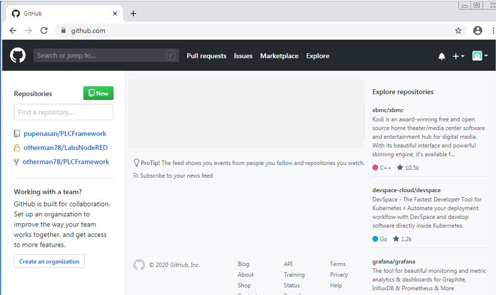Screen dimensions: 496x295
Task: Open the Shop footer link
Action: tap(244, 286)
